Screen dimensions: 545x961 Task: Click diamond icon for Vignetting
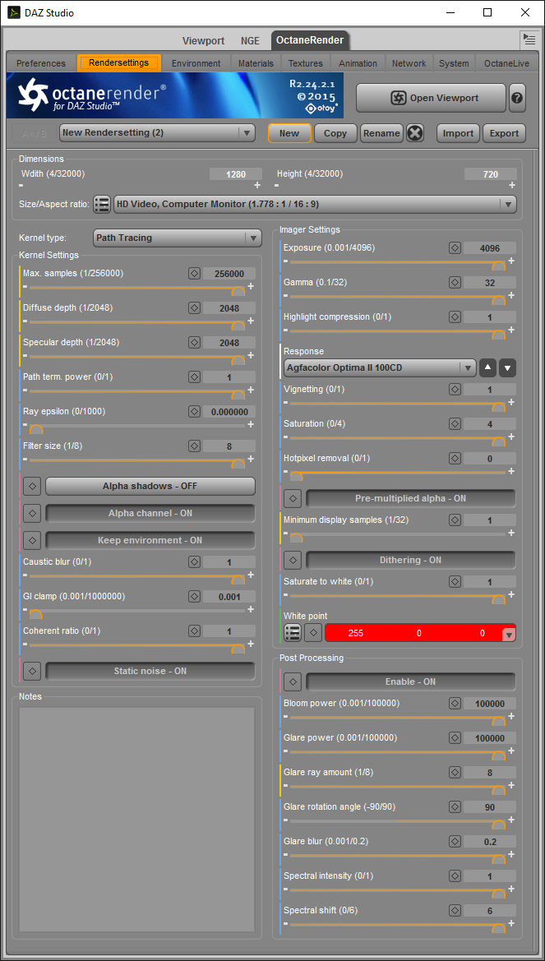point(455,389)
